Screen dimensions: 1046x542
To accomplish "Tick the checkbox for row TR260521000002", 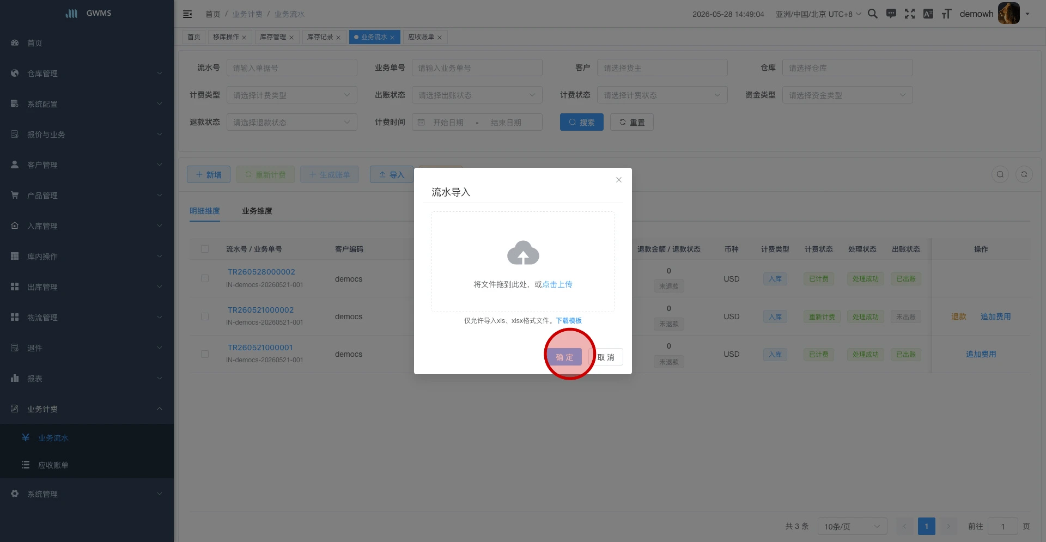I will [205, 316].
